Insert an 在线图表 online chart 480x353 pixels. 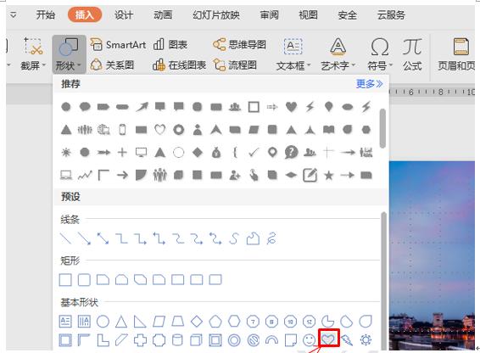click(180, 65)
